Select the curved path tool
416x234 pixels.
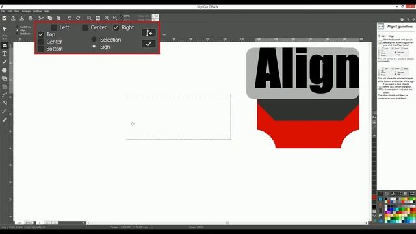tap(5, 95)
